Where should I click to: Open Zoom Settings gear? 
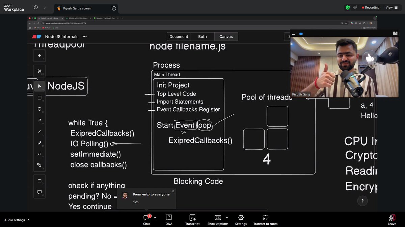(241, 220)
